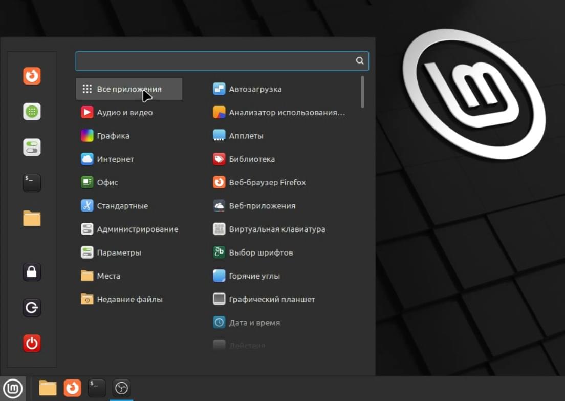Viewport: 565px width, 401px height.
Task: Launch Firefox from the taskbar panel
Action: coord(72,388)
